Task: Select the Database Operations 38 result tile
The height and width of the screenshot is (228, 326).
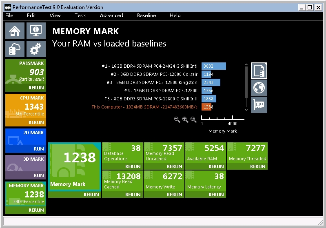Action: point(122,153)
